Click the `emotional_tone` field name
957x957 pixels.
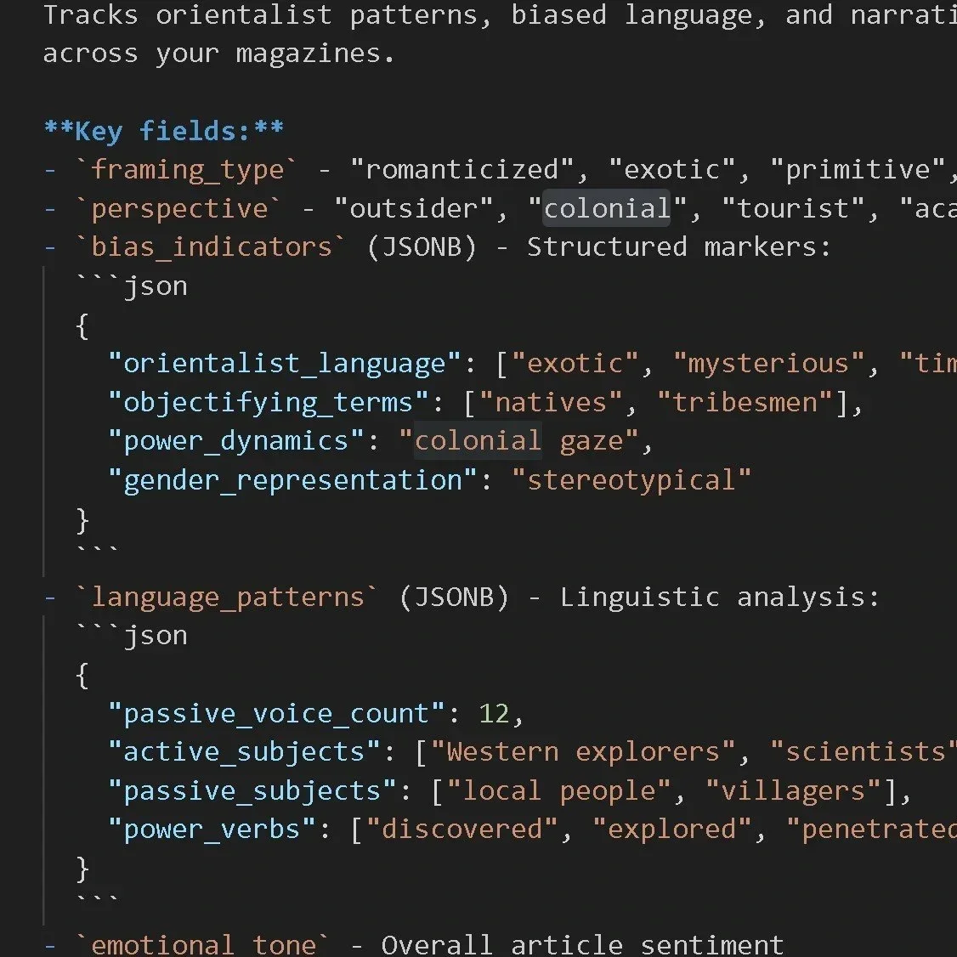[203, 944]
